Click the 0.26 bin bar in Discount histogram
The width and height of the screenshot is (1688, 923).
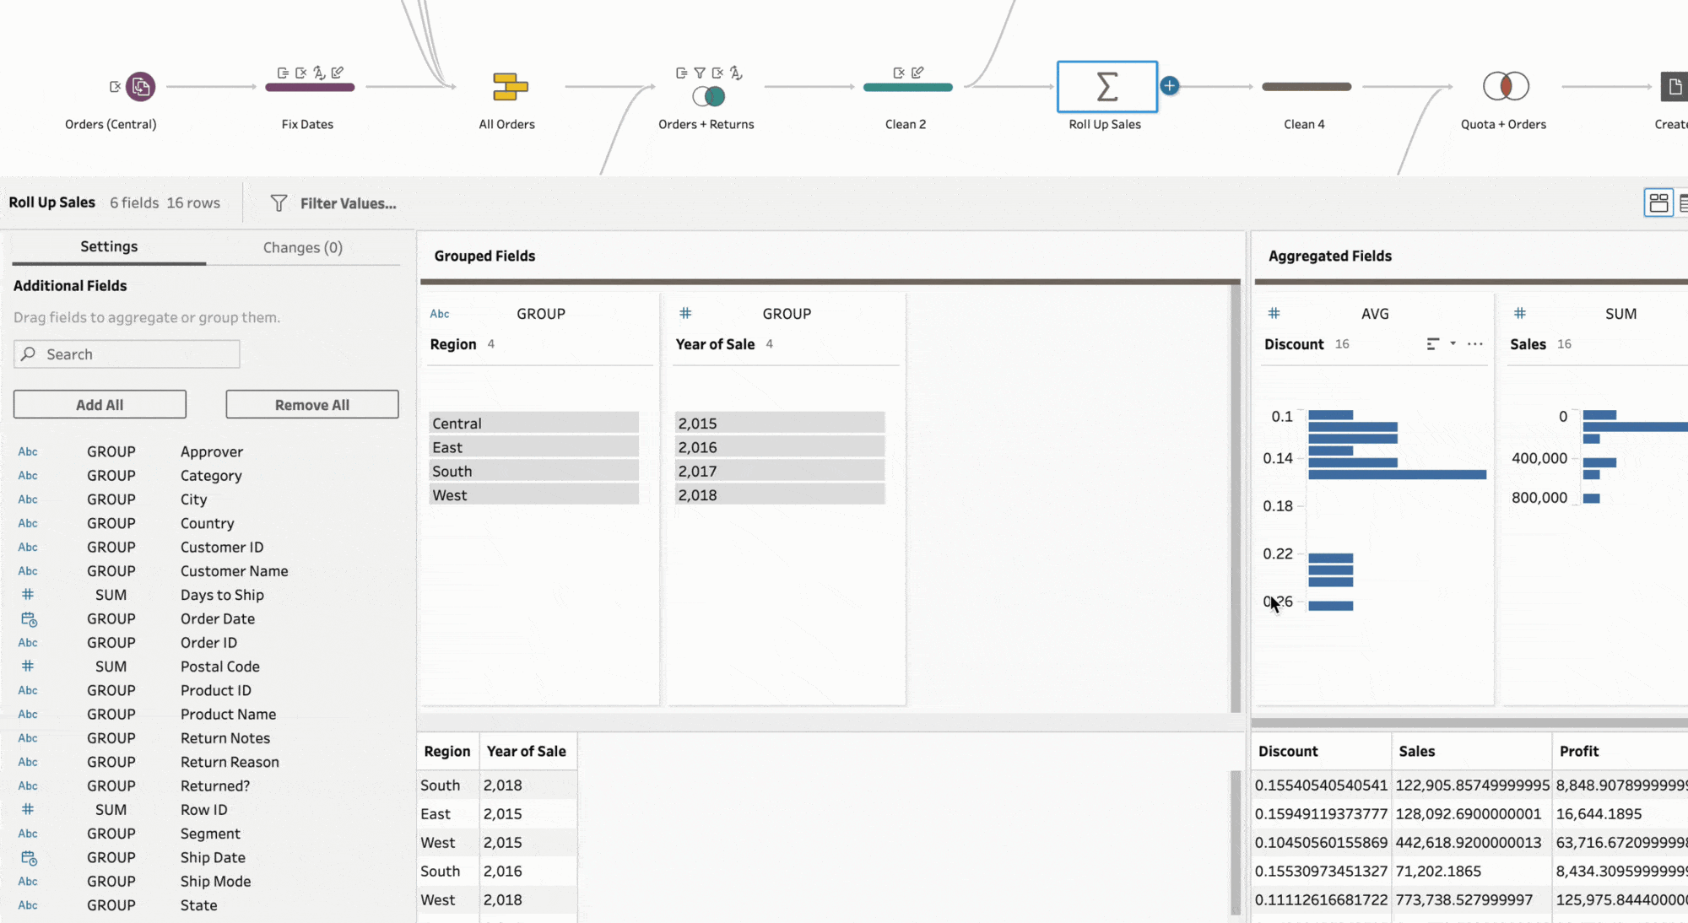1331,606
